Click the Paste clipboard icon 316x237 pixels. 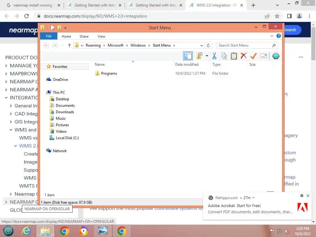tap(234, 56)
